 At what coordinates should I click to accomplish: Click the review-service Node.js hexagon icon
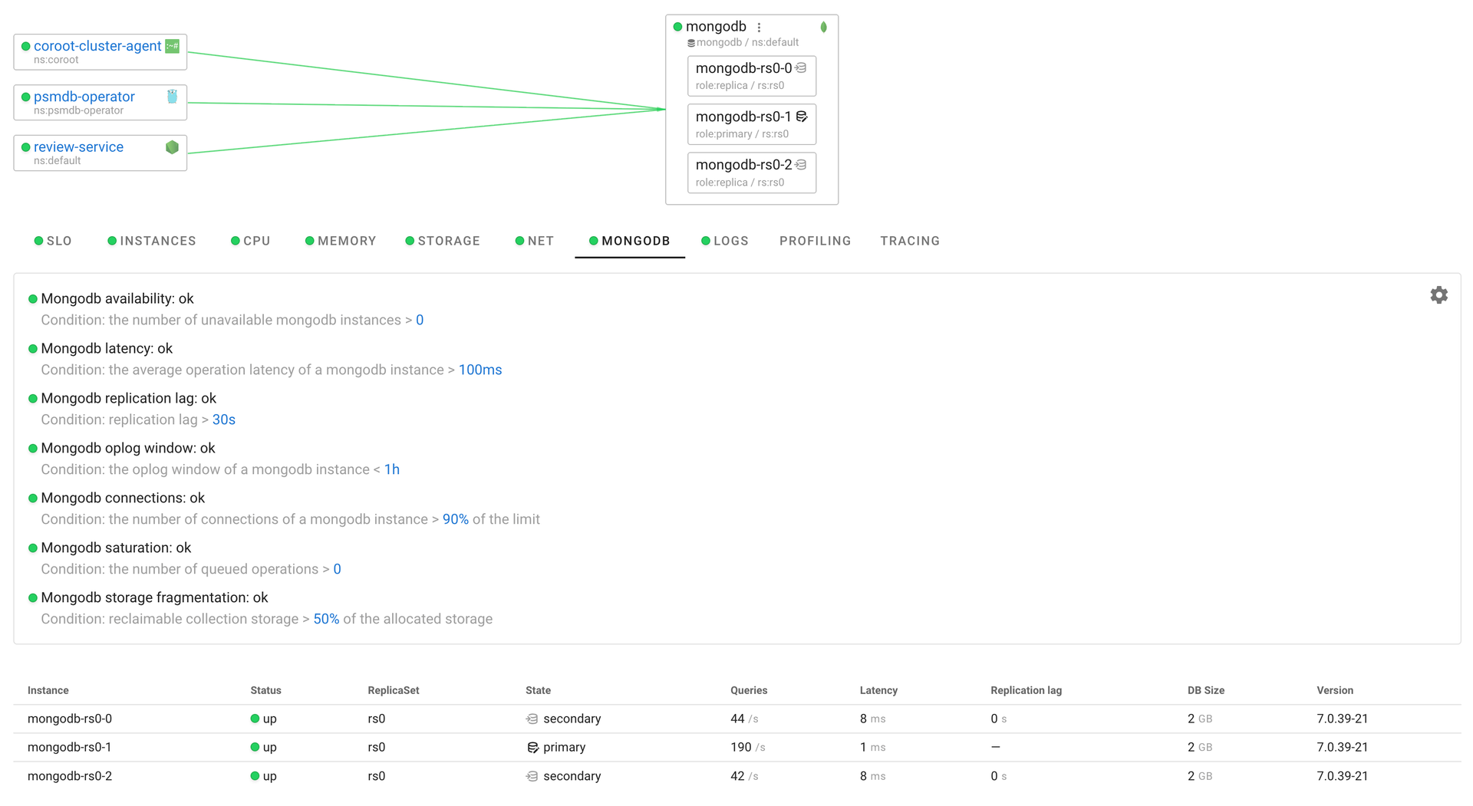[x=173, y=147]
